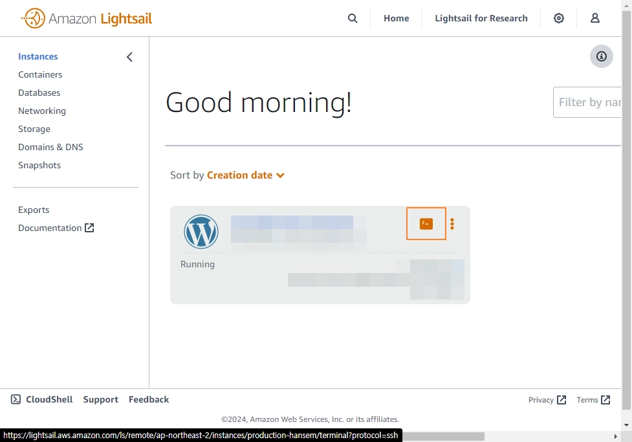Open the instance three-dot actions menu
The height and width of the screenshot is (442, 632).
point(452,224)
